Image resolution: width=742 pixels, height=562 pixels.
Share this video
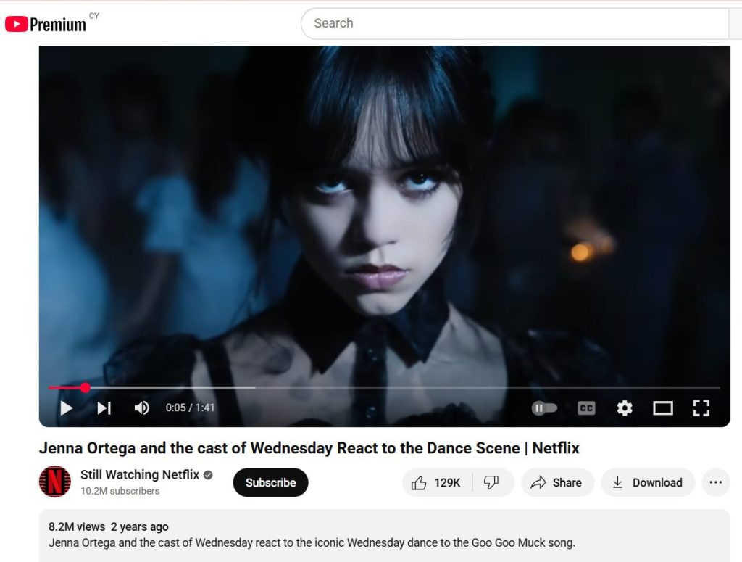(557, 482)
